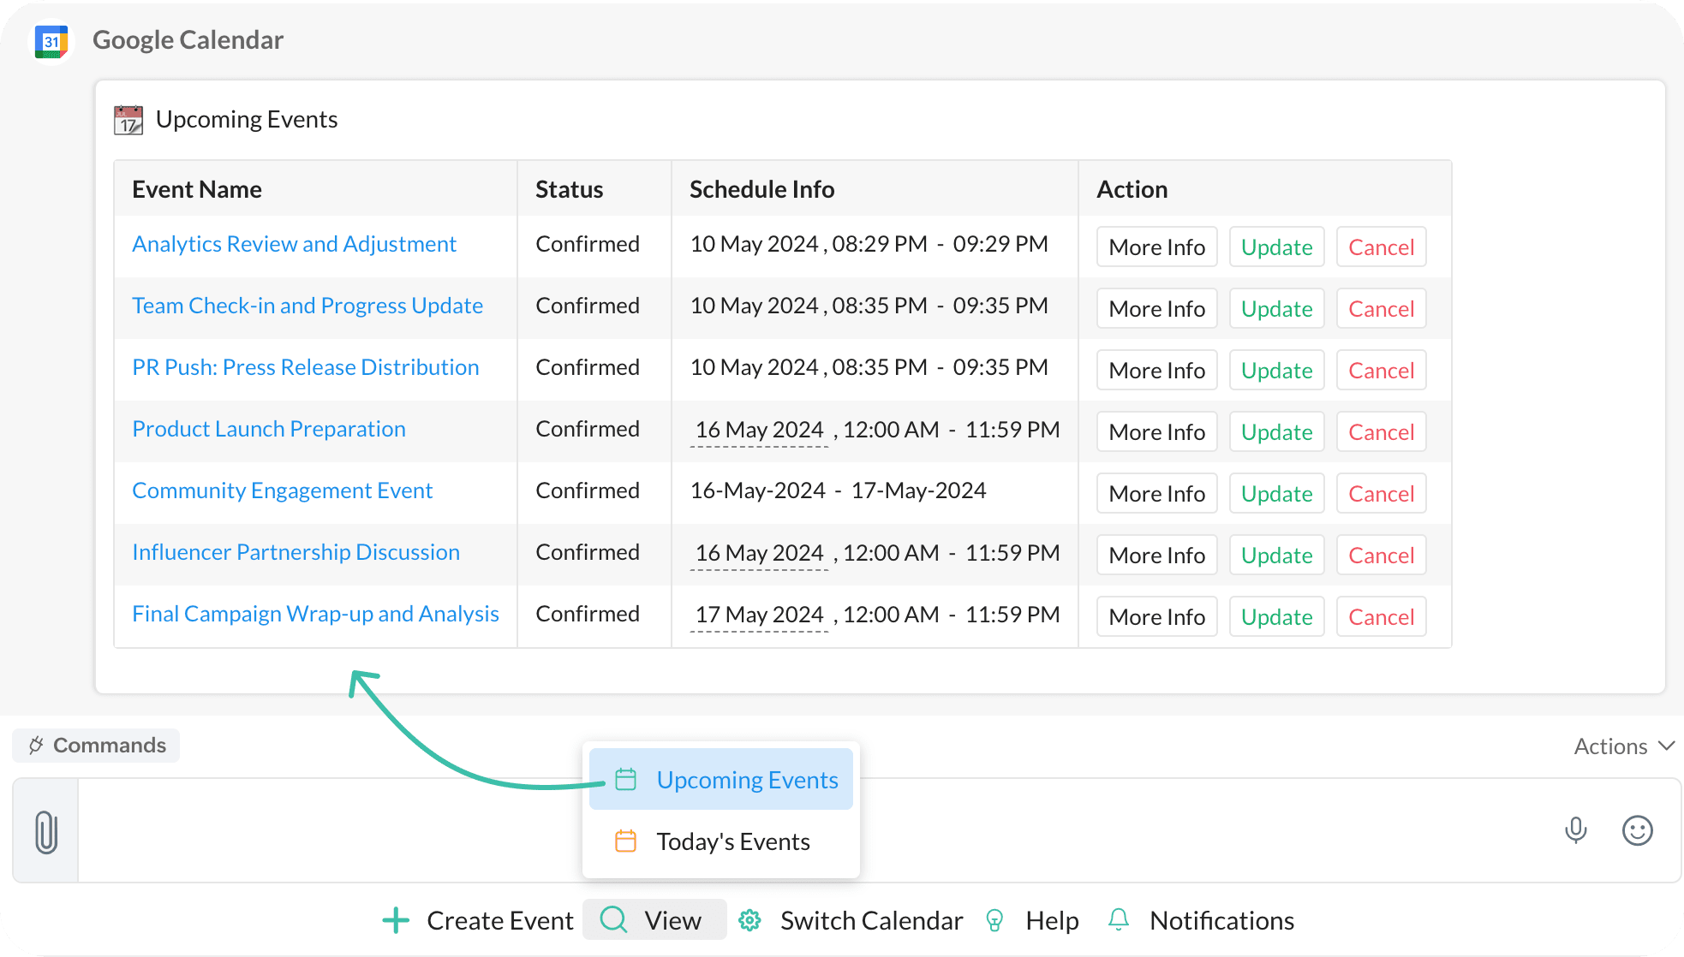The width and height of the screenshot is (1684, 957).
Task: Open Community Engagement Event link
Action: click(282, 490)
